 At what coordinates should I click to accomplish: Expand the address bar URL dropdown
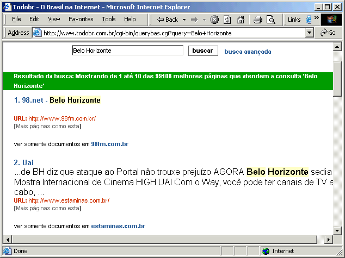point(310,33)
